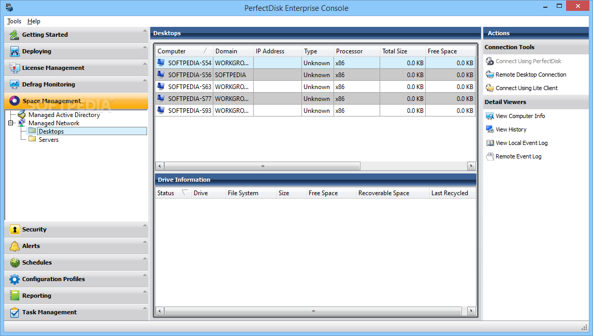The image size is (593, 336).
Task: Select the Servers tree item
Action: click(x=48, y=139)
